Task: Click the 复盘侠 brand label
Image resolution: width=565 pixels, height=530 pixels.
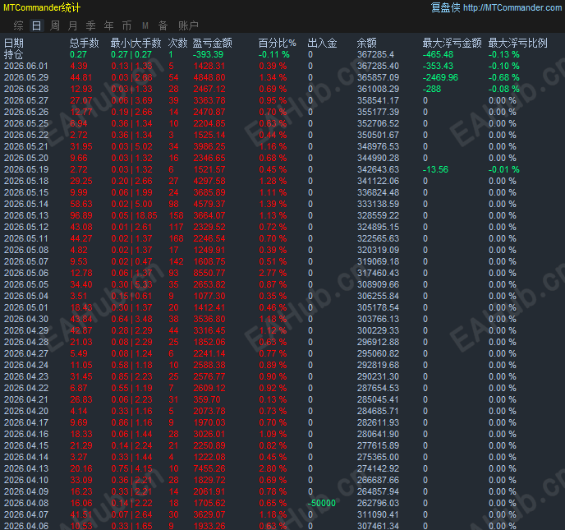Action: pos(445,7)
